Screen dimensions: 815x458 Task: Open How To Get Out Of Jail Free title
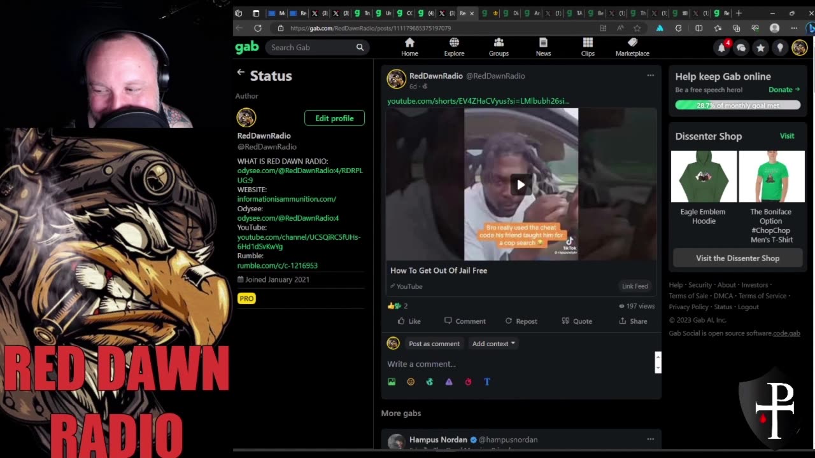coord(439,270)
